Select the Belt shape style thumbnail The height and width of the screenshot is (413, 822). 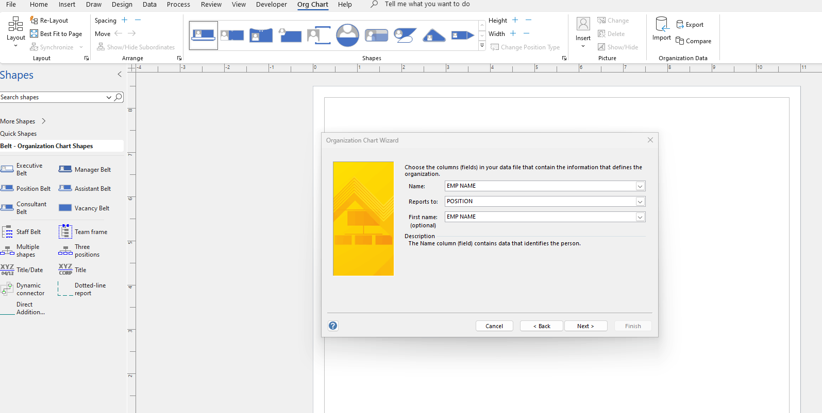click(204, 35)
